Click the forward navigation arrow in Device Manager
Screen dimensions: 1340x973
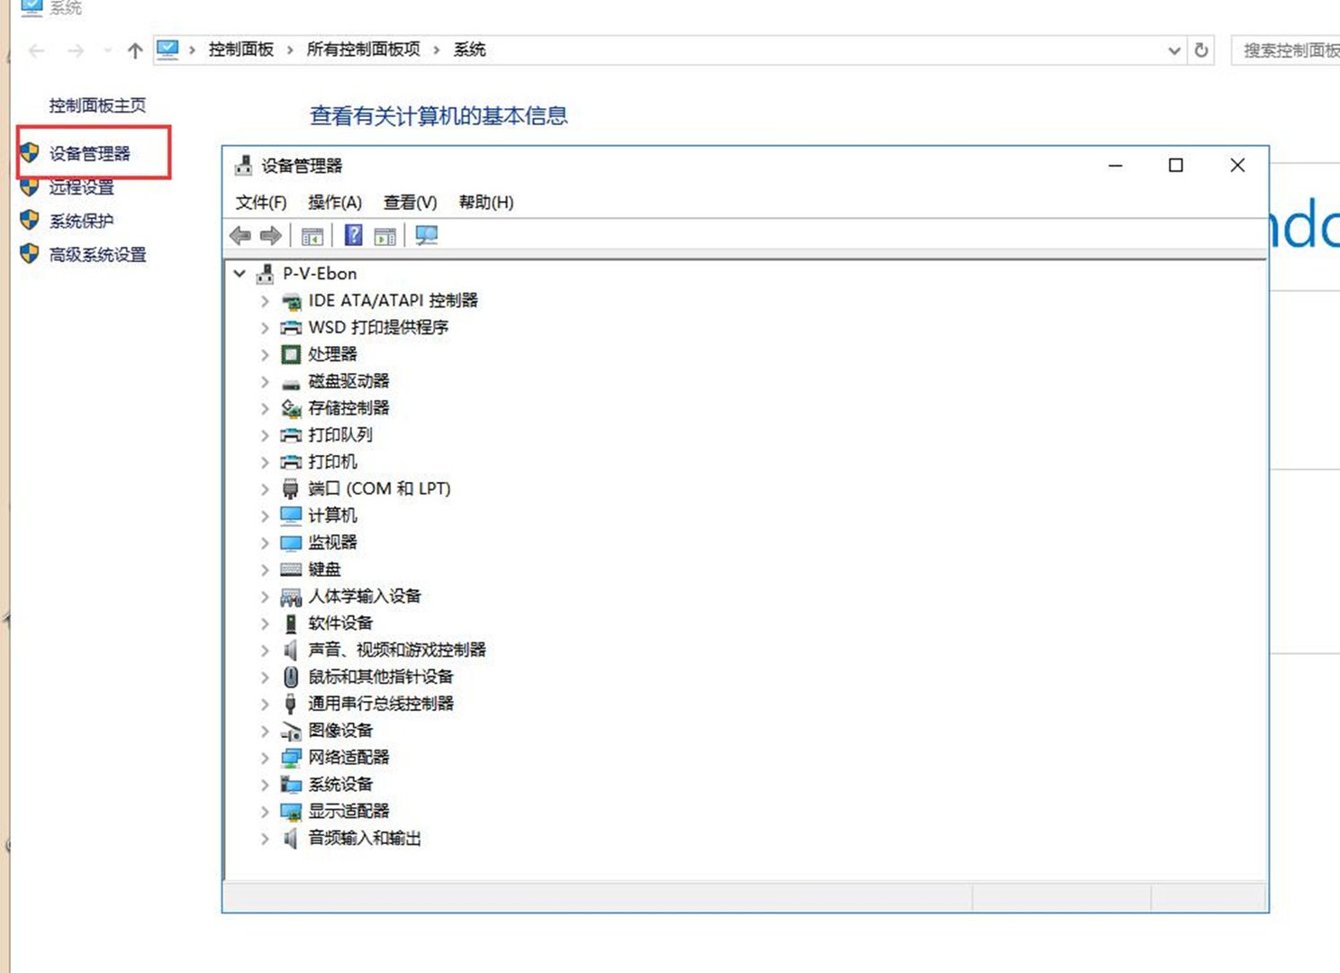[268, 235]
